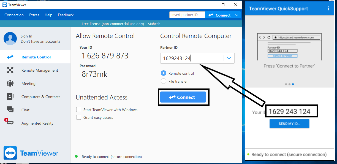Click the Free license banner text
Viewport: 337px width, 164px height.
(121, 24)
